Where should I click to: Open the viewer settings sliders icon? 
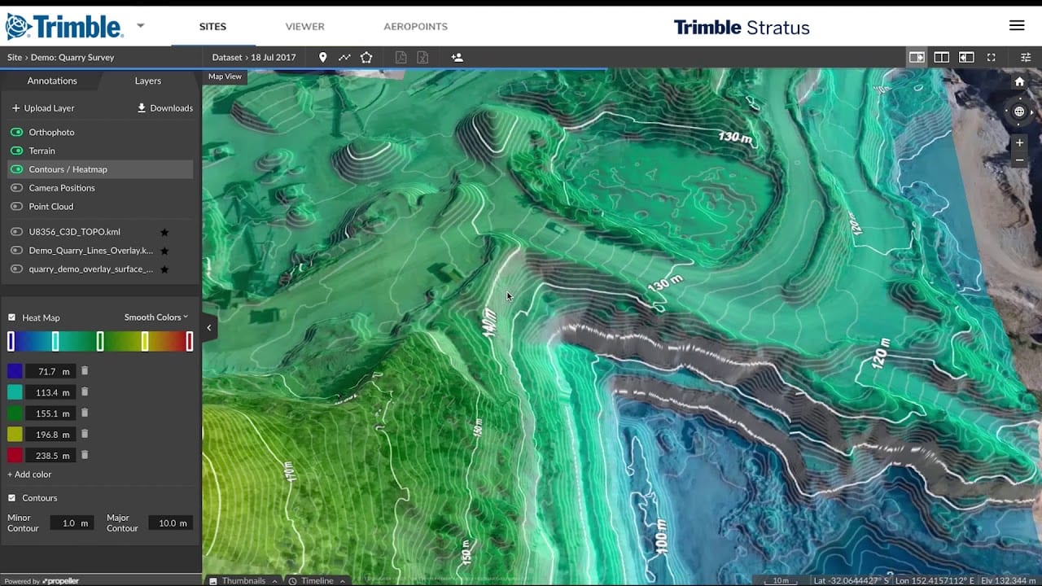pyautogui.click(x=1026, y=58)
